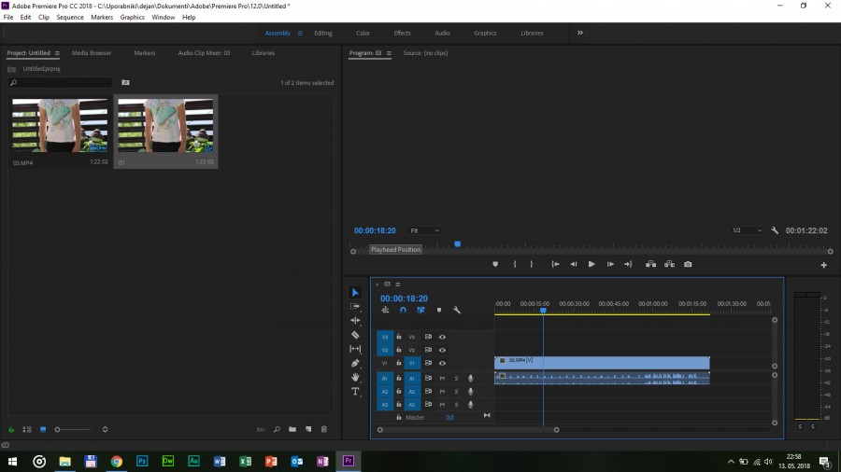The image size is (841, 472).
Task: Select the Pen tool
Action: point(355,363)
